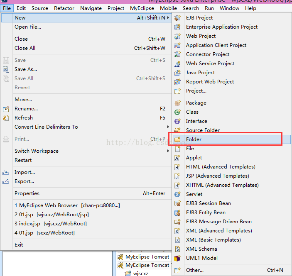Click the Rename pencil icon
The image size is (292, 276).
tap(6, 109)
